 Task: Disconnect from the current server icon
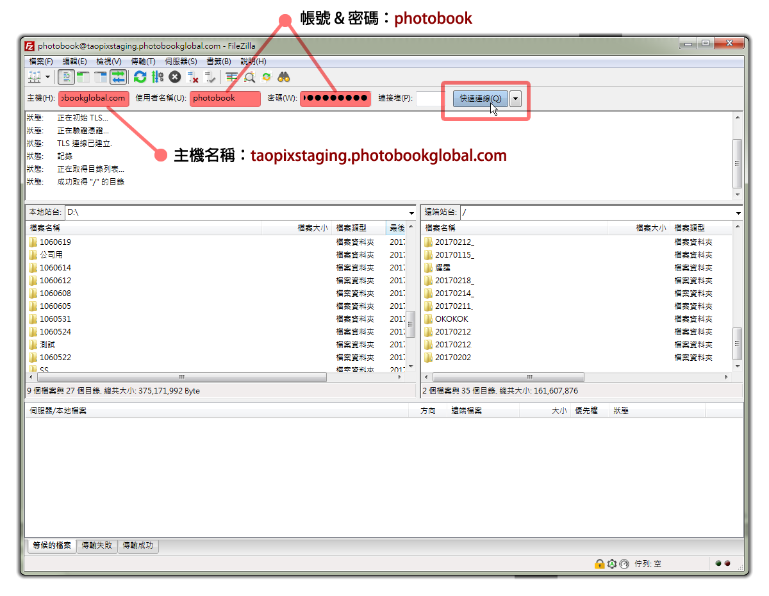click(192, 78)
